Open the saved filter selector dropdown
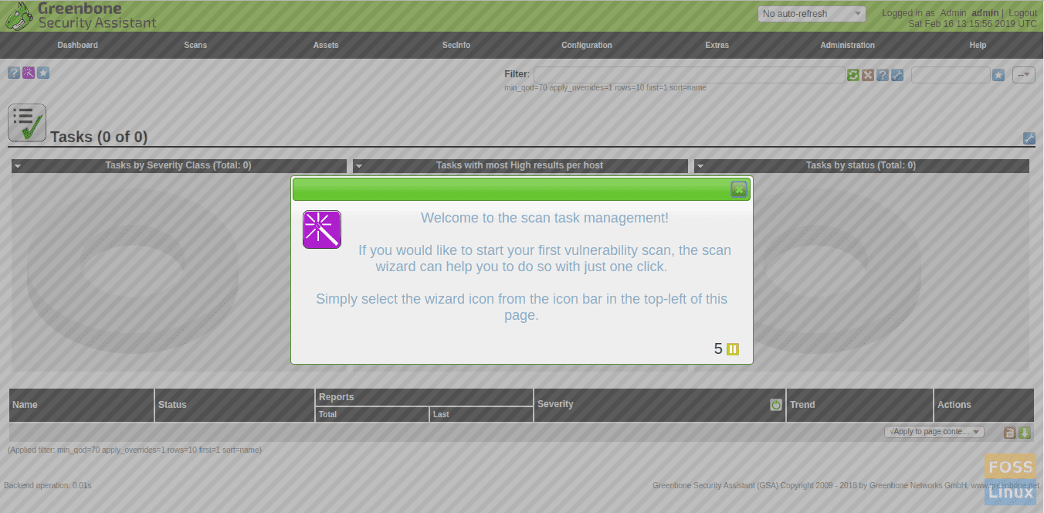1044x513 pixels. pyautogui.click(x=1024, y=75)
